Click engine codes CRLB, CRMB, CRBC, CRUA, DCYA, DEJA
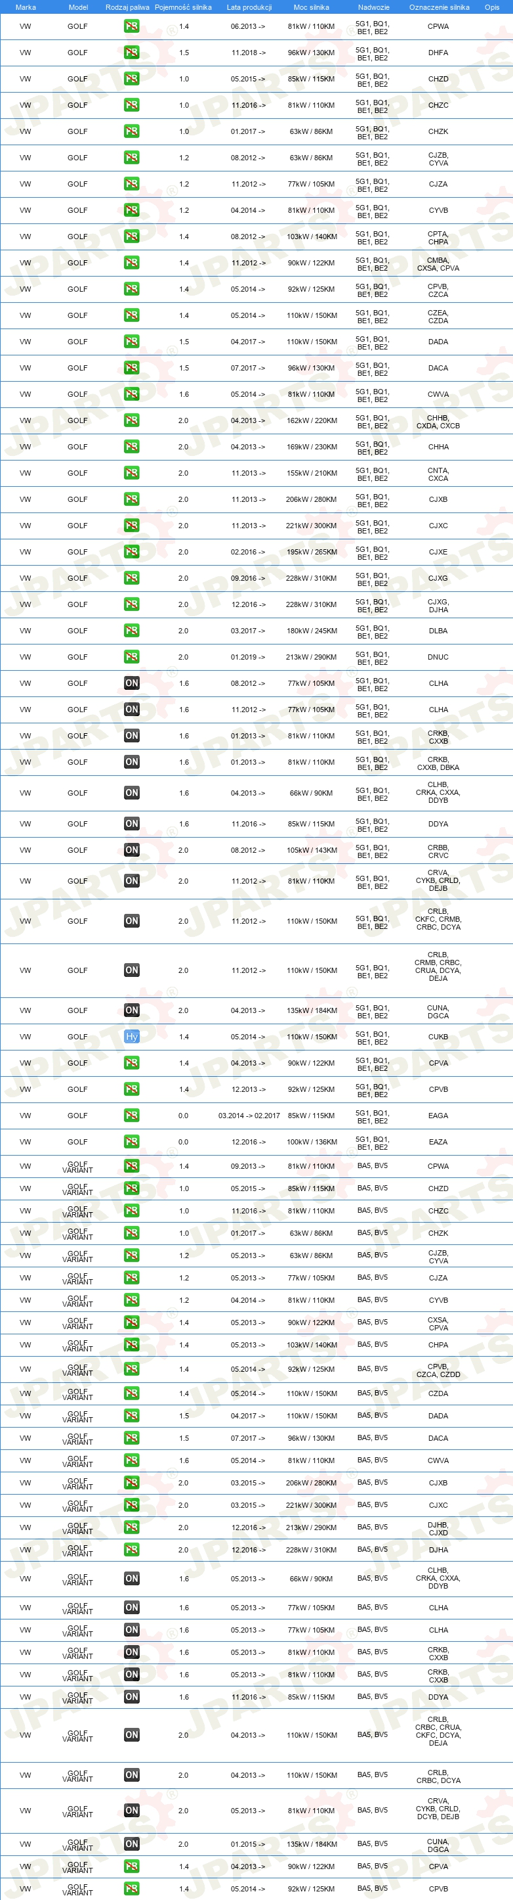Image resolution: width=513 pixels, height=1900 pixels. coord(438,966)
